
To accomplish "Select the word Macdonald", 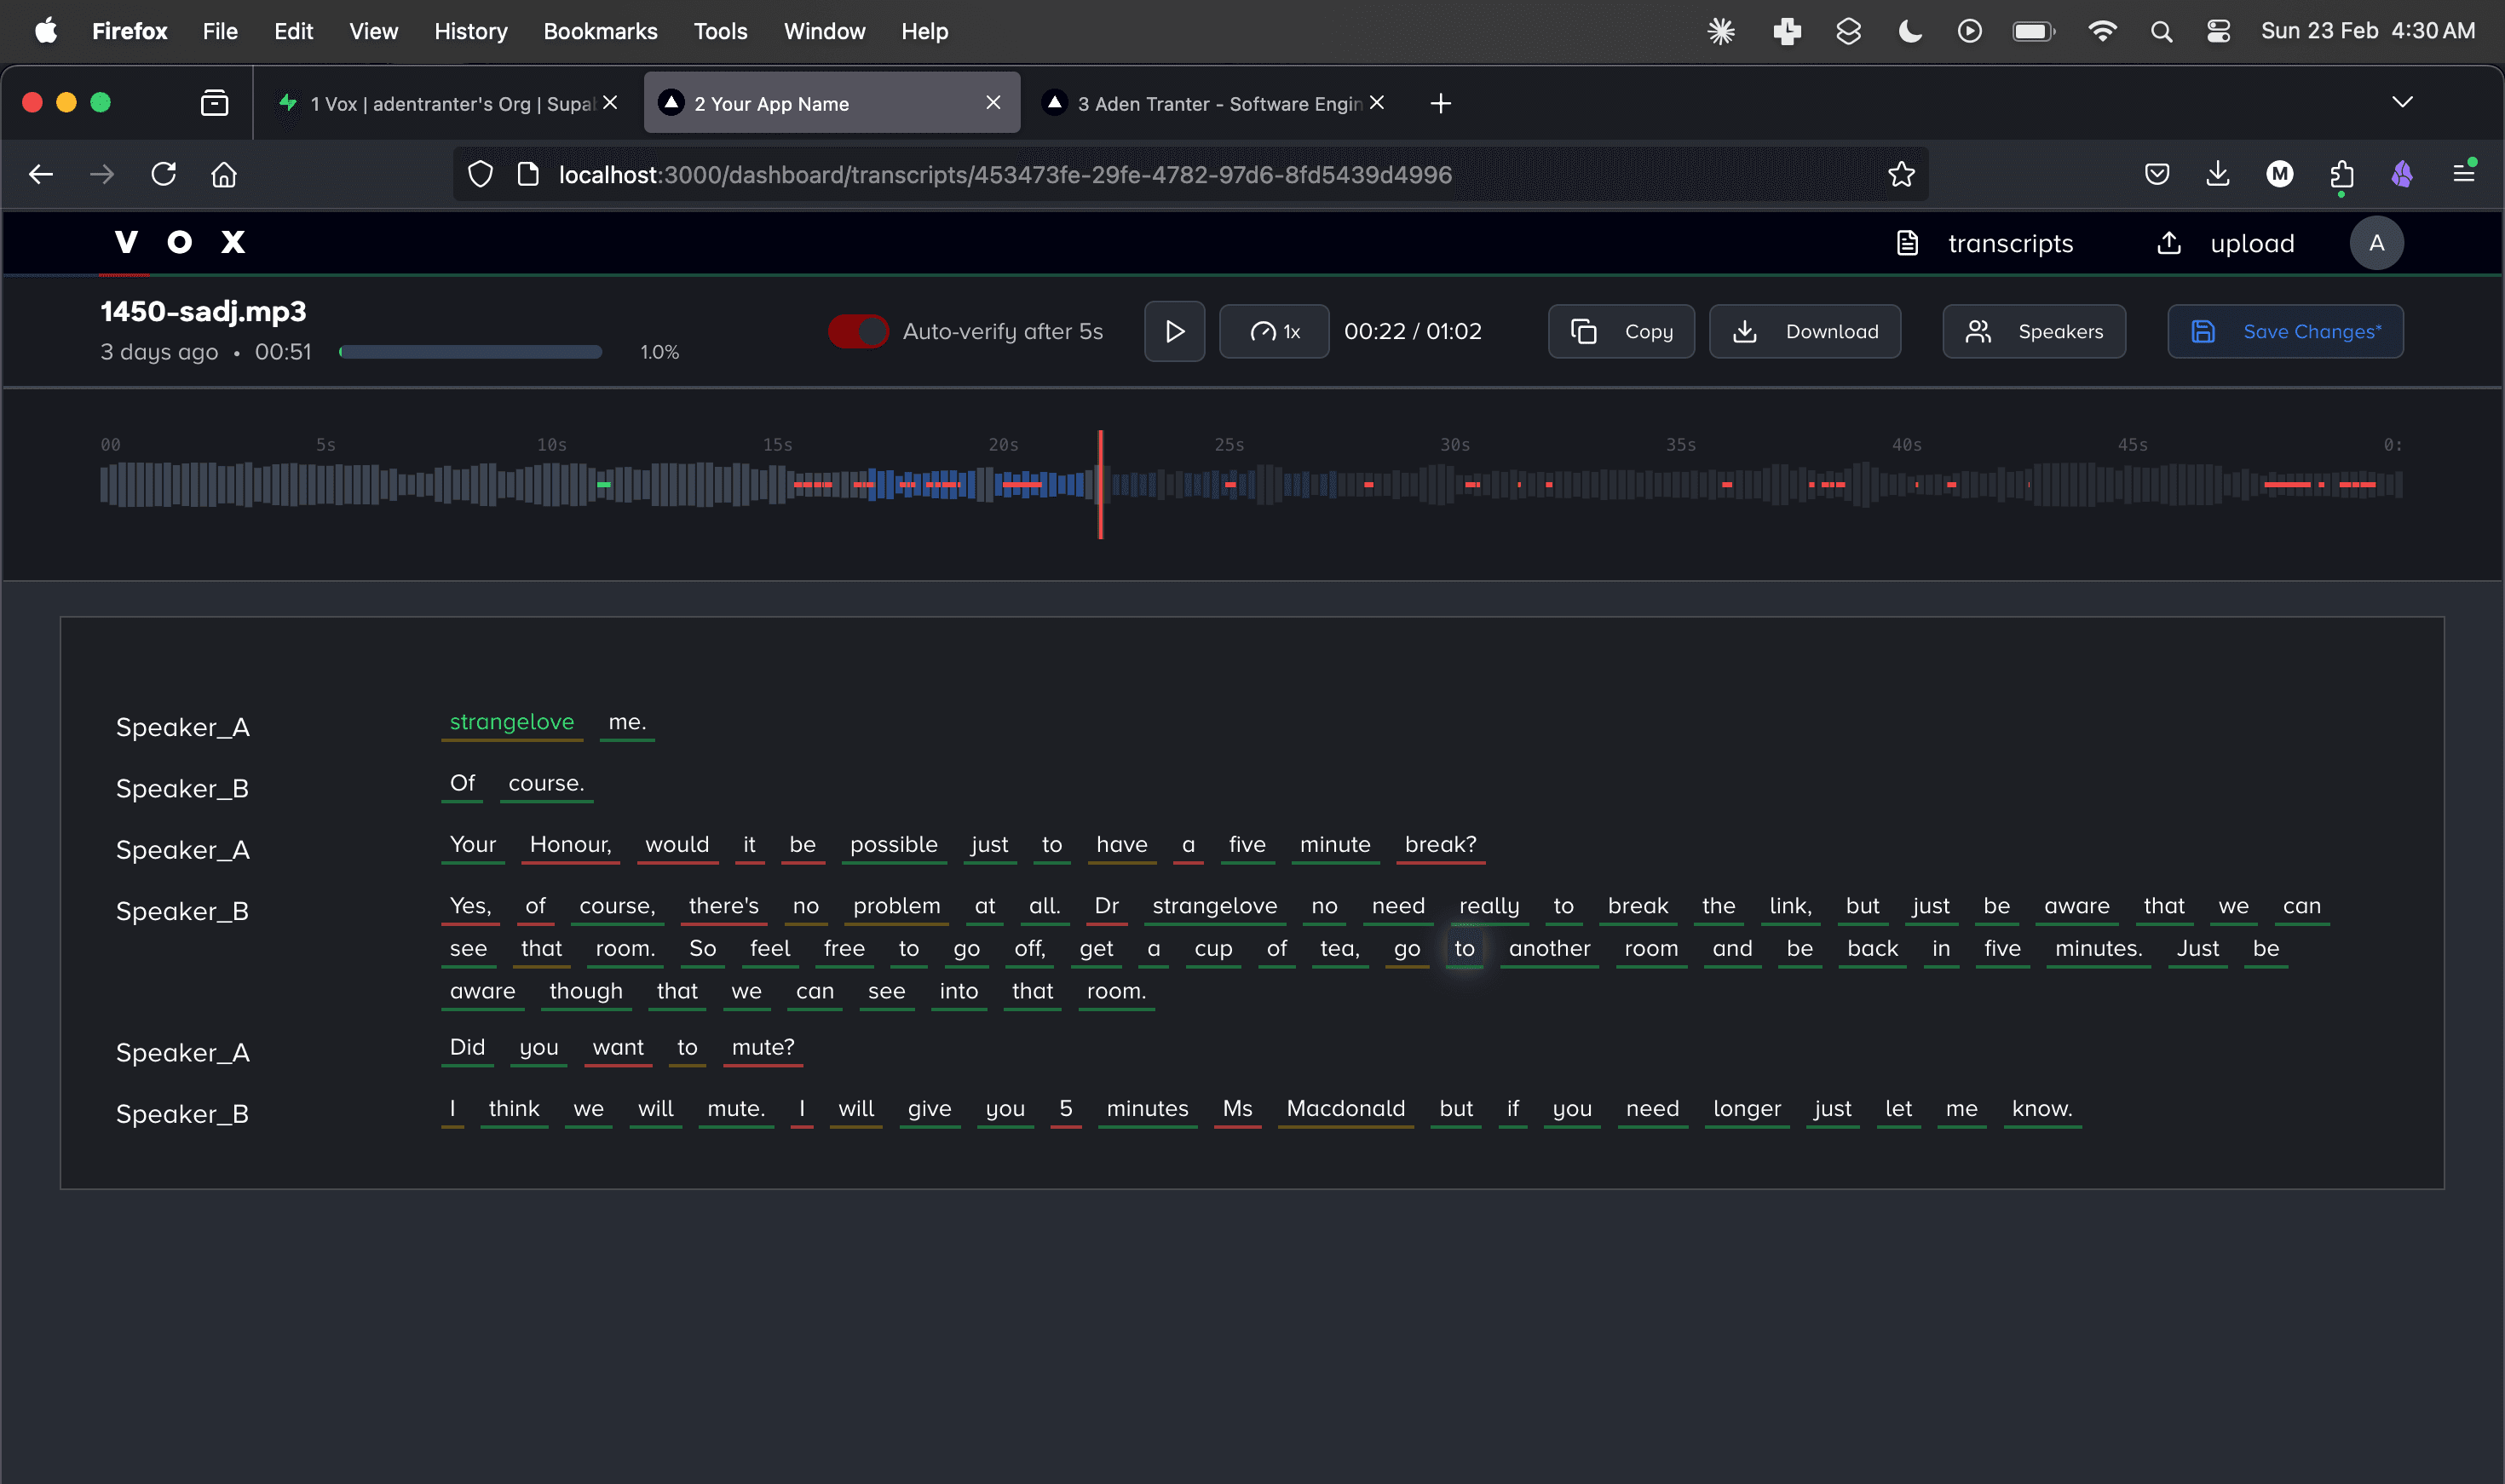I will 1345,1109.
